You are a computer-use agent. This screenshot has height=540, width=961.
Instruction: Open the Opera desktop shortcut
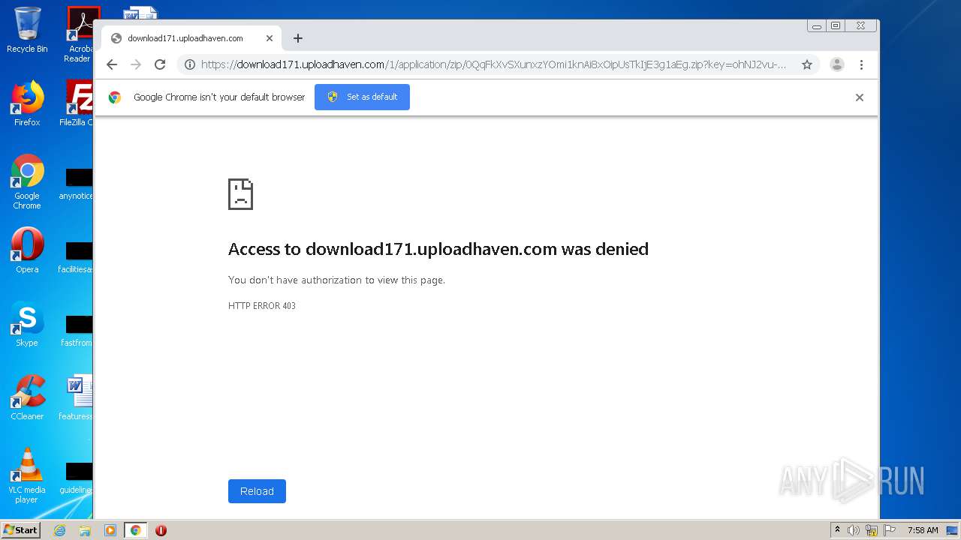pyautogui.click(x=27, y=250)
